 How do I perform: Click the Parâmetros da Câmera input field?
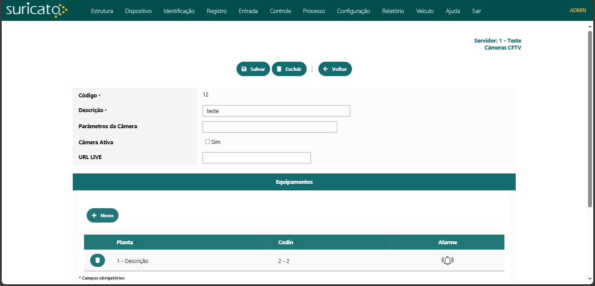[270, 127]
